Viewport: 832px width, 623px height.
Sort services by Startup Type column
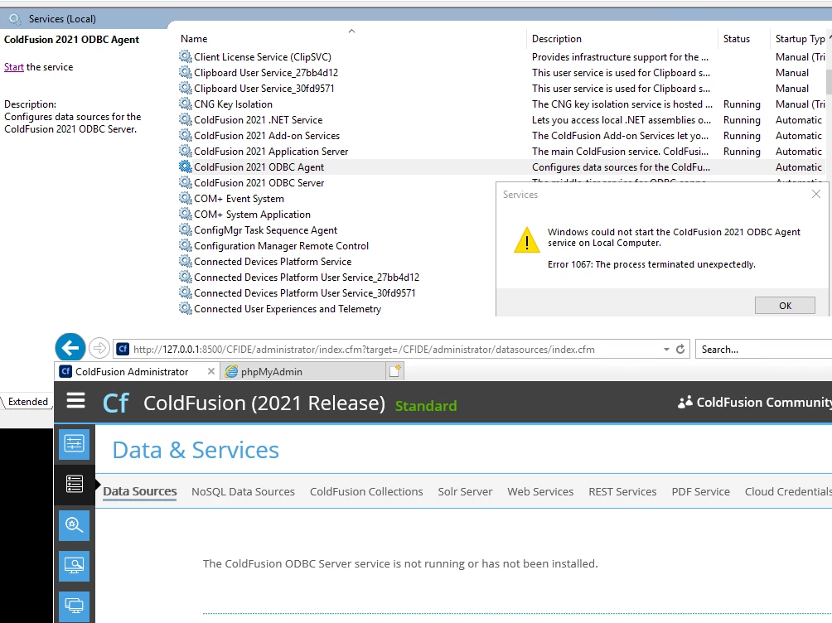click(799, 39)
